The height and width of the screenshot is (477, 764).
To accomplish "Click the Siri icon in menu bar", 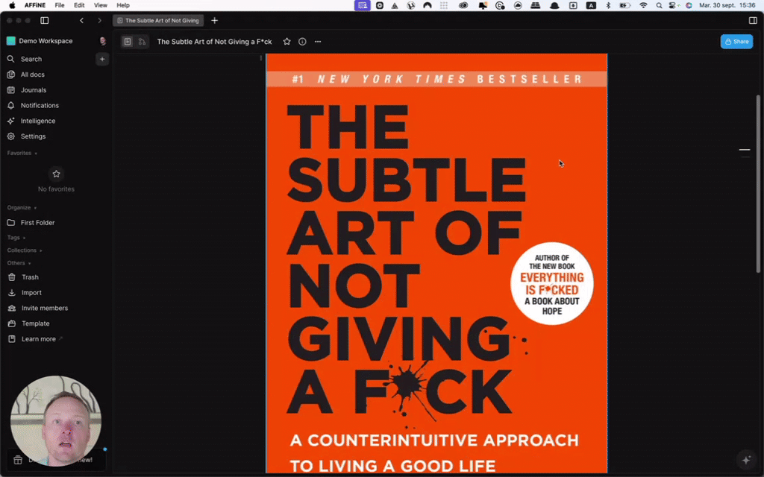I will click(x=689, y=5).
